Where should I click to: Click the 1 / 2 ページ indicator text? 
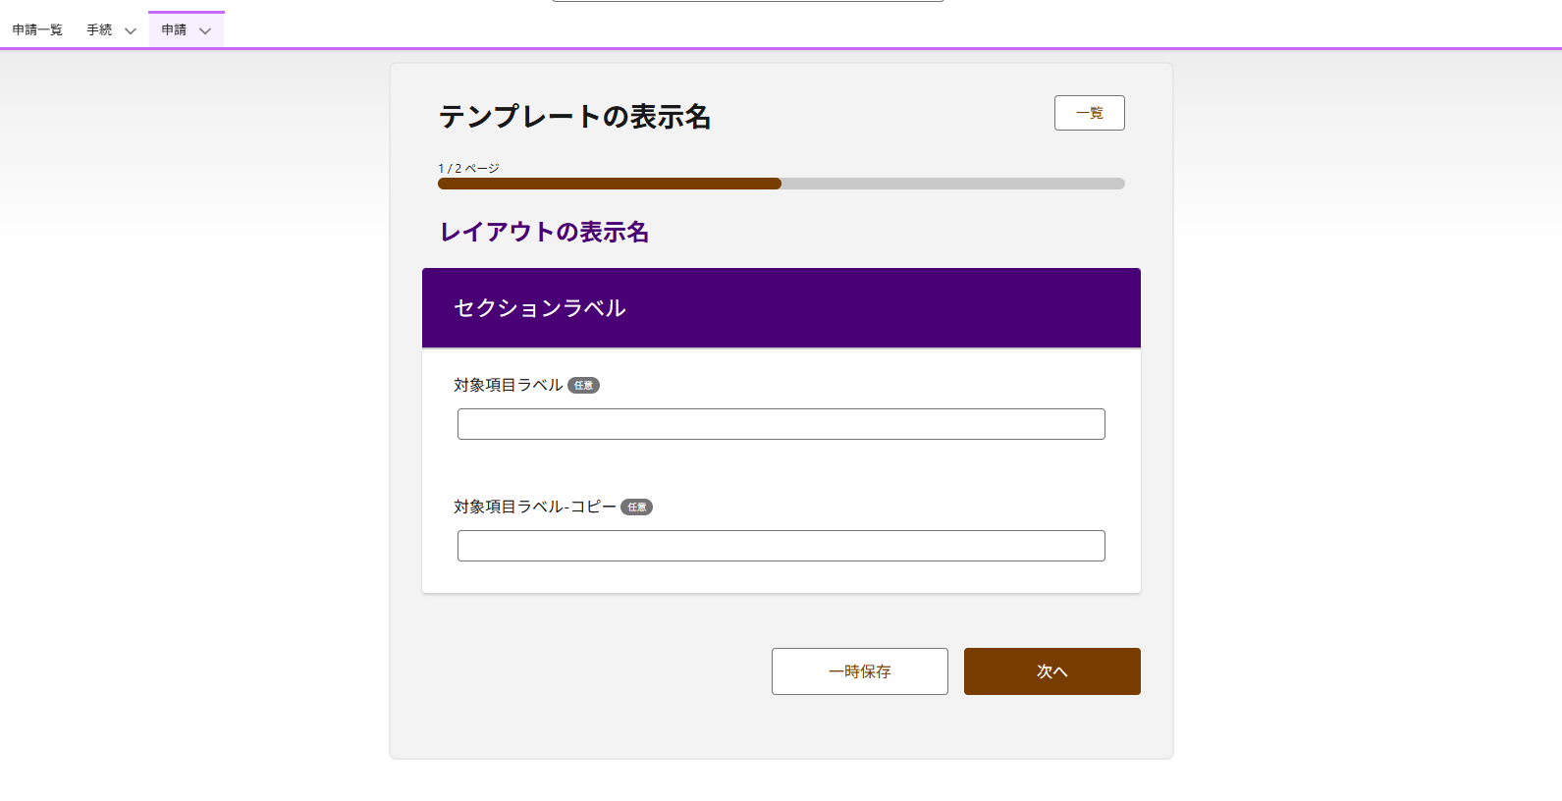[x=468, y=168]
